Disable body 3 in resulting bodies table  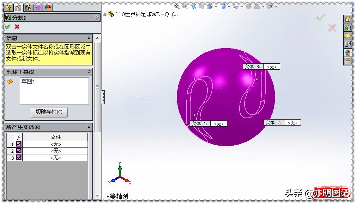[18, 158]
